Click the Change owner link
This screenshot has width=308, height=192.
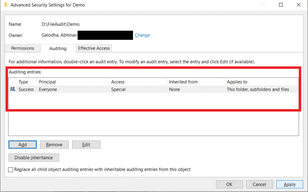(x=143, y=35)
